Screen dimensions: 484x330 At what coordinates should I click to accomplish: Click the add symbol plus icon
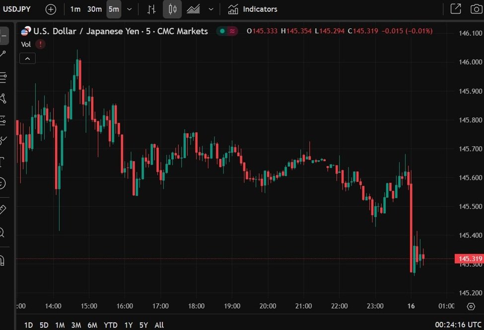51,9
